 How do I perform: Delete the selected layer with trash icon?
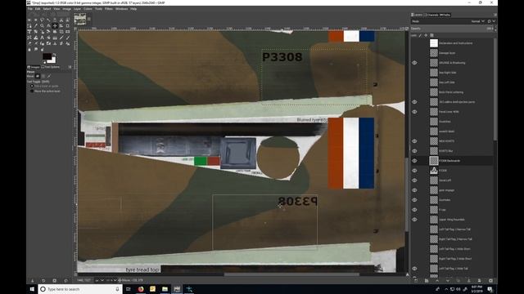tap(490, 281)
